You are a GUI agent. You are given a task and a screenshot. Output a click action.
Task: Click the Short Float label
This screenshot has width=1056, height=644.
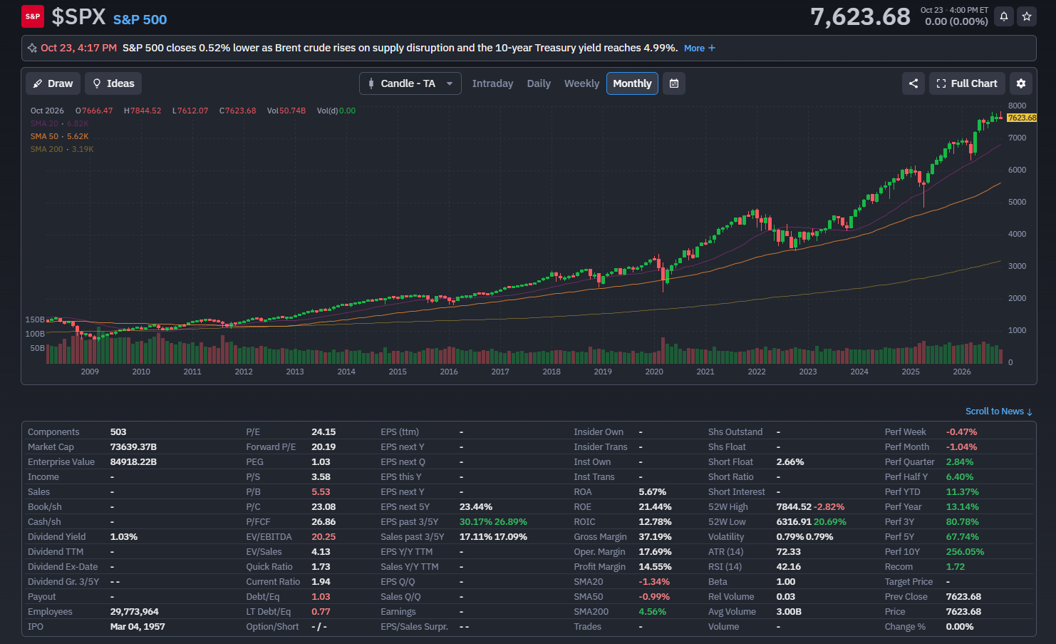[x=730, y=462]
